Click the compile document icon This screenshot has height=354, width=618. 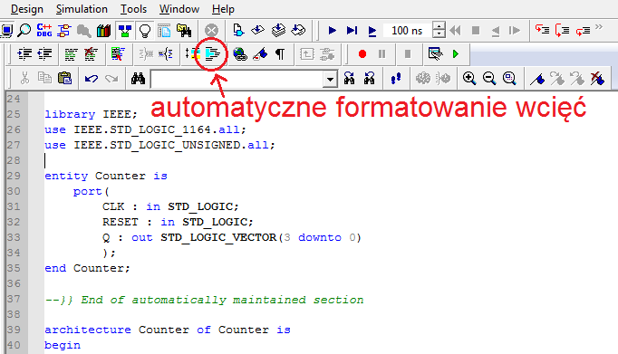click(238, 30)
